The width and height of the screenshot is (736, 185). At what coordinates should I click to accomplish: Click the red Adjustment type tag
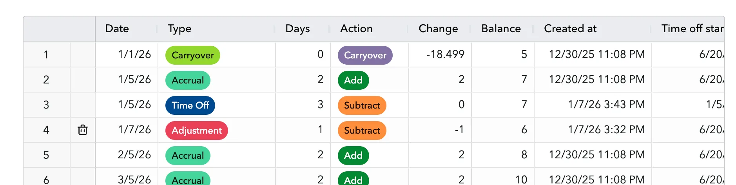point(197,131)
